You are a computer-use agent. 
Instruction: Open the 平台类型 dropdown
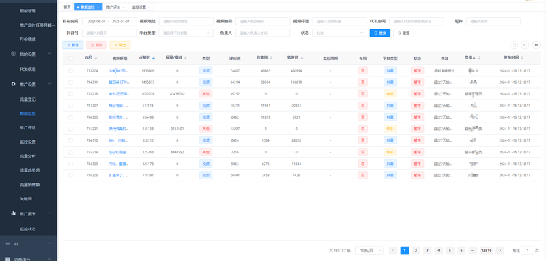(x=186, y=33)
